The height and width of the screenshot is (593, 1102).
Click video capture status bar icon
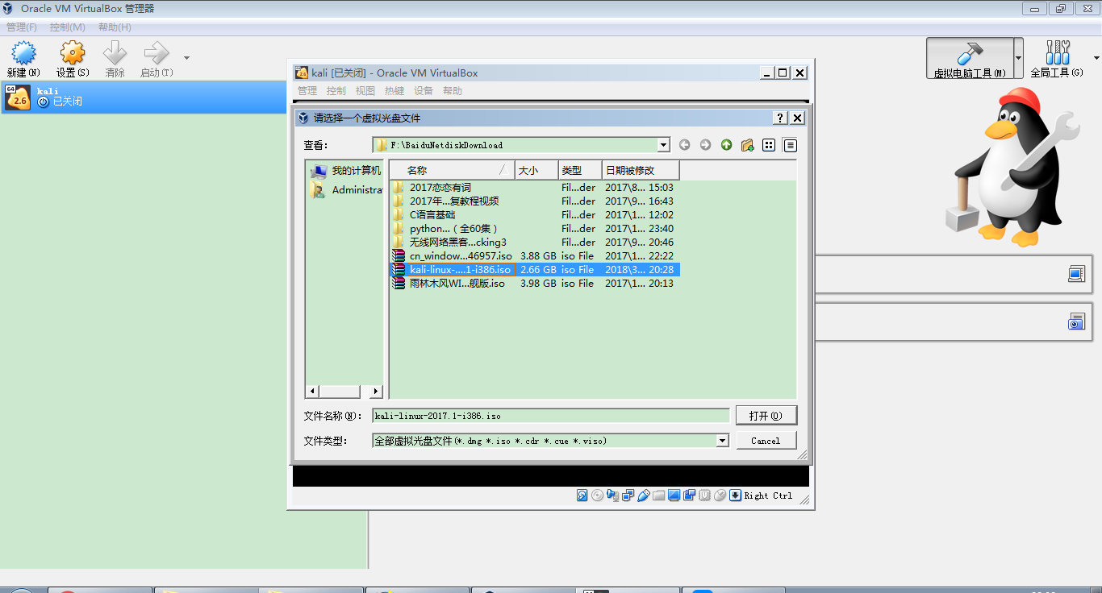coord(689,496)
